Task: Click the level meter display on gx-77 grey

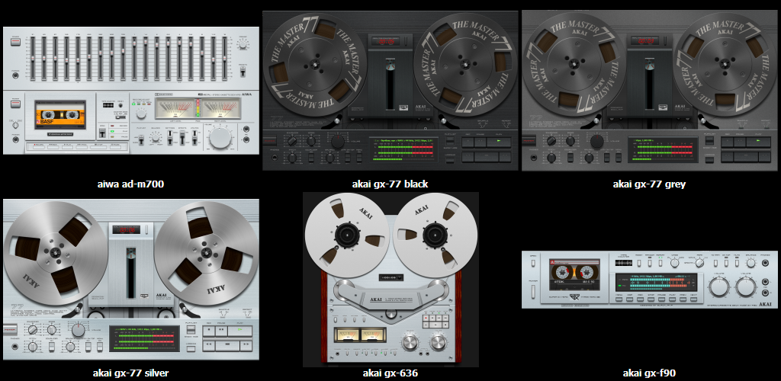Action: pos(663,149)
